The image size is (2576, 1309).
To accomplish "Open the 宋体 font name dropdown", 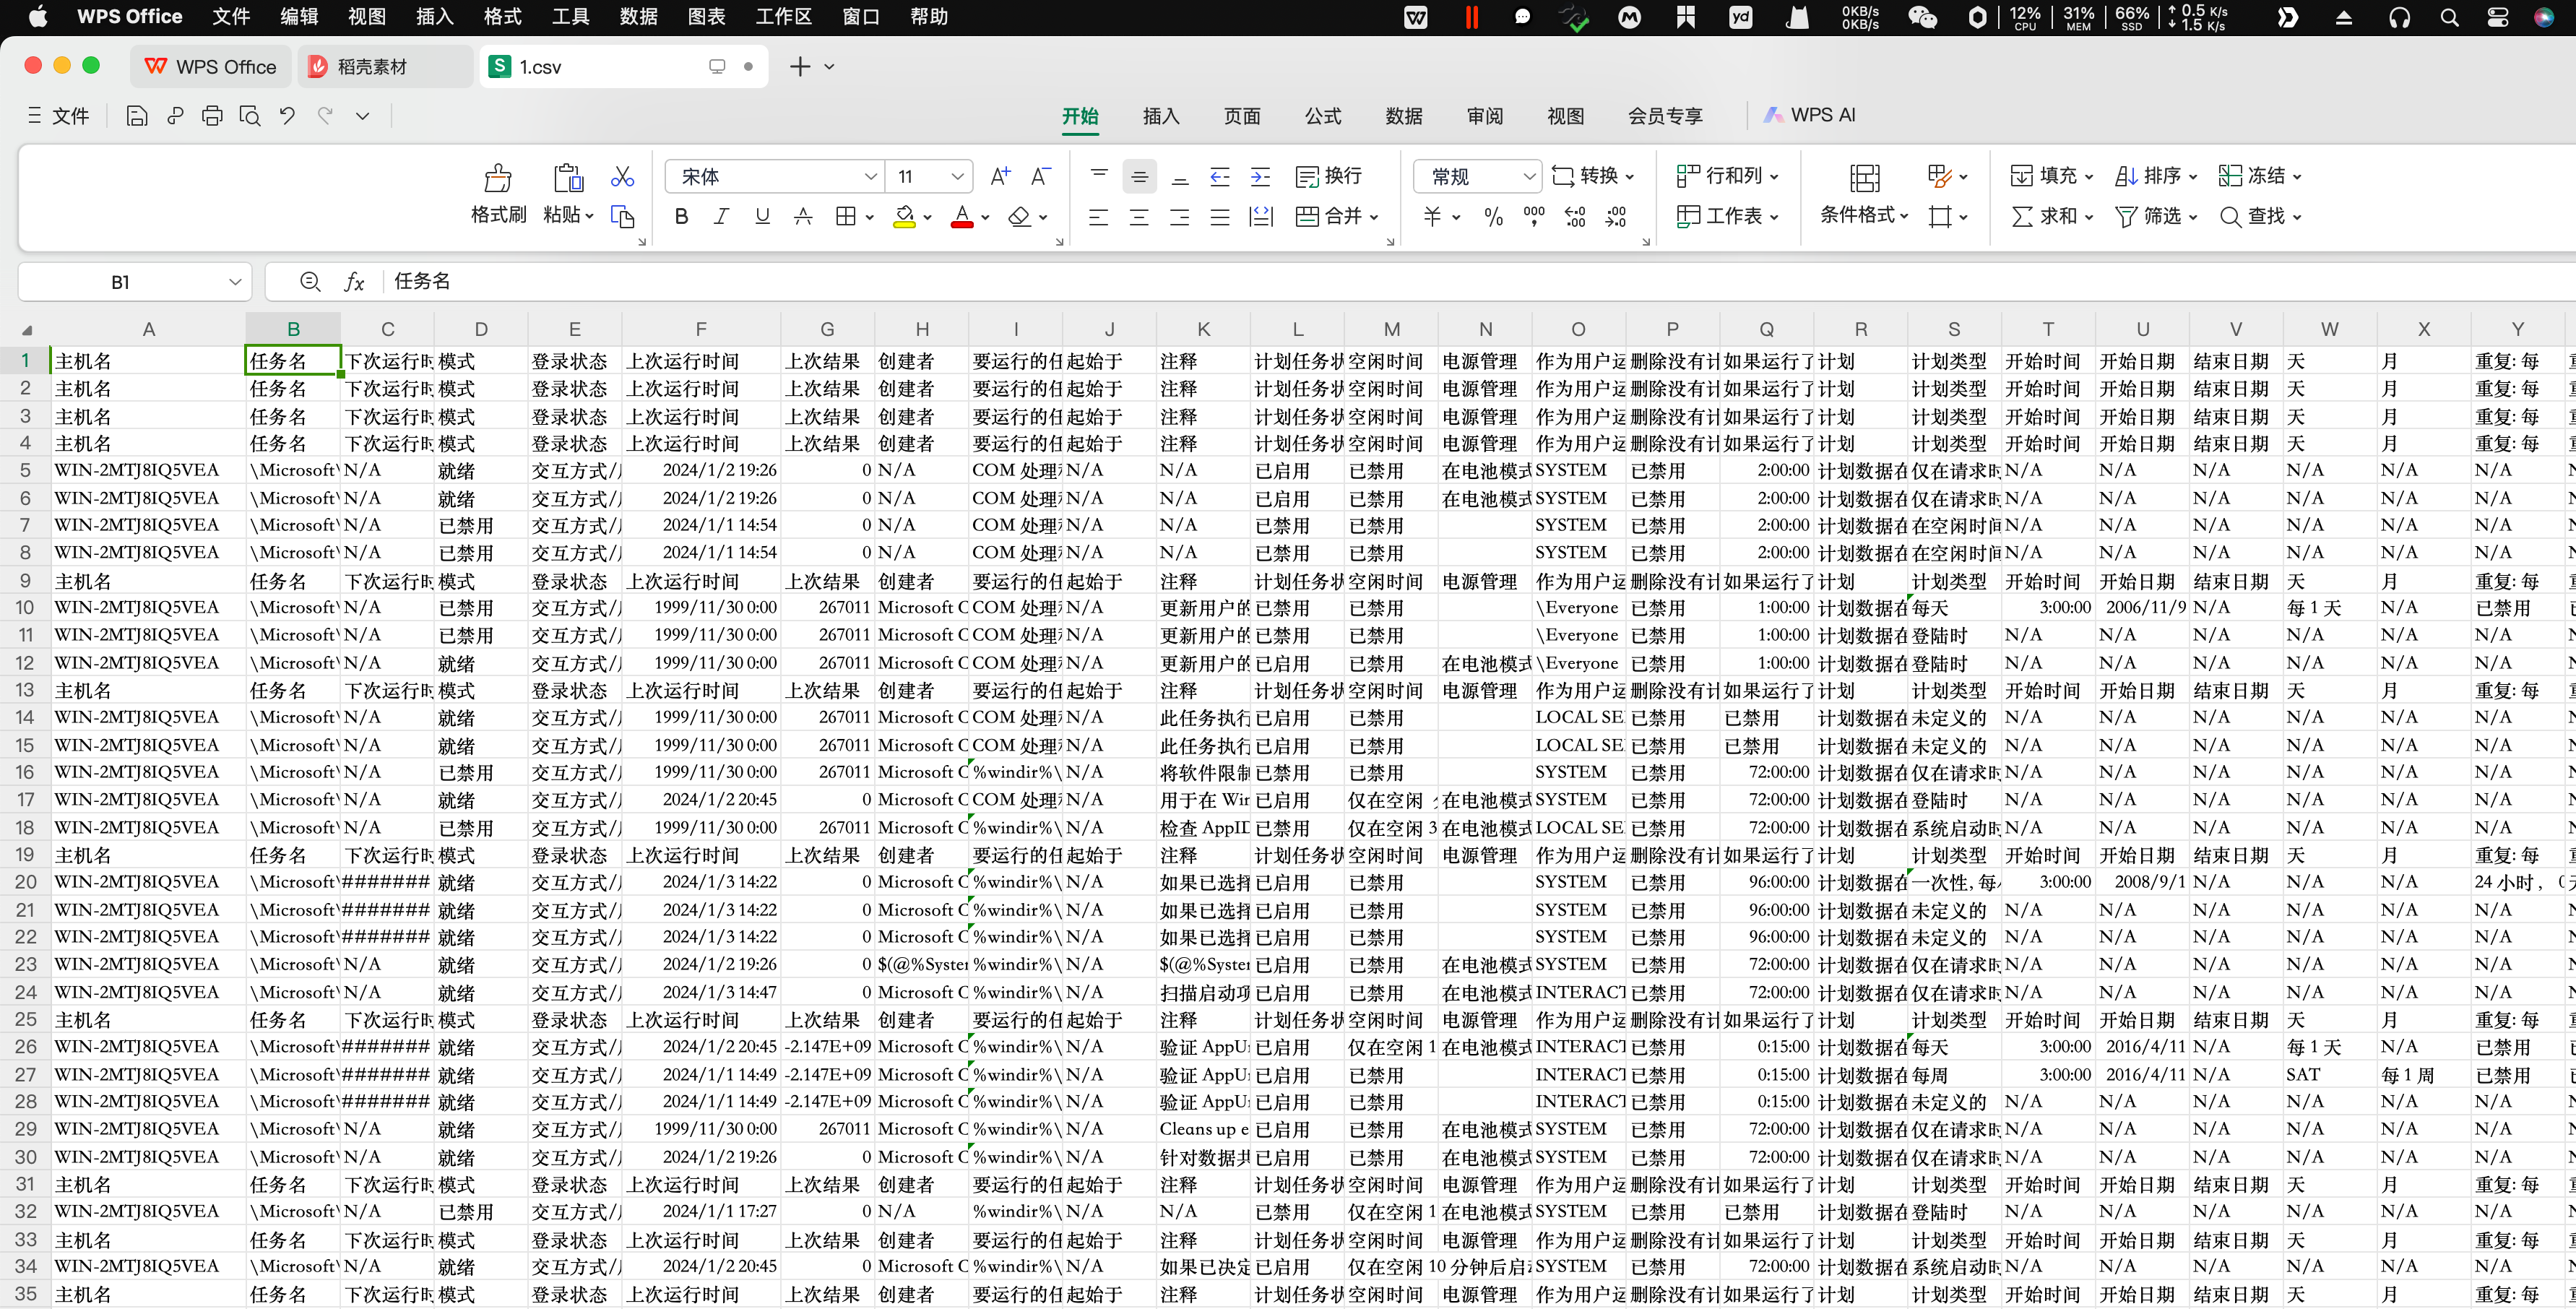I will (870, 177).
